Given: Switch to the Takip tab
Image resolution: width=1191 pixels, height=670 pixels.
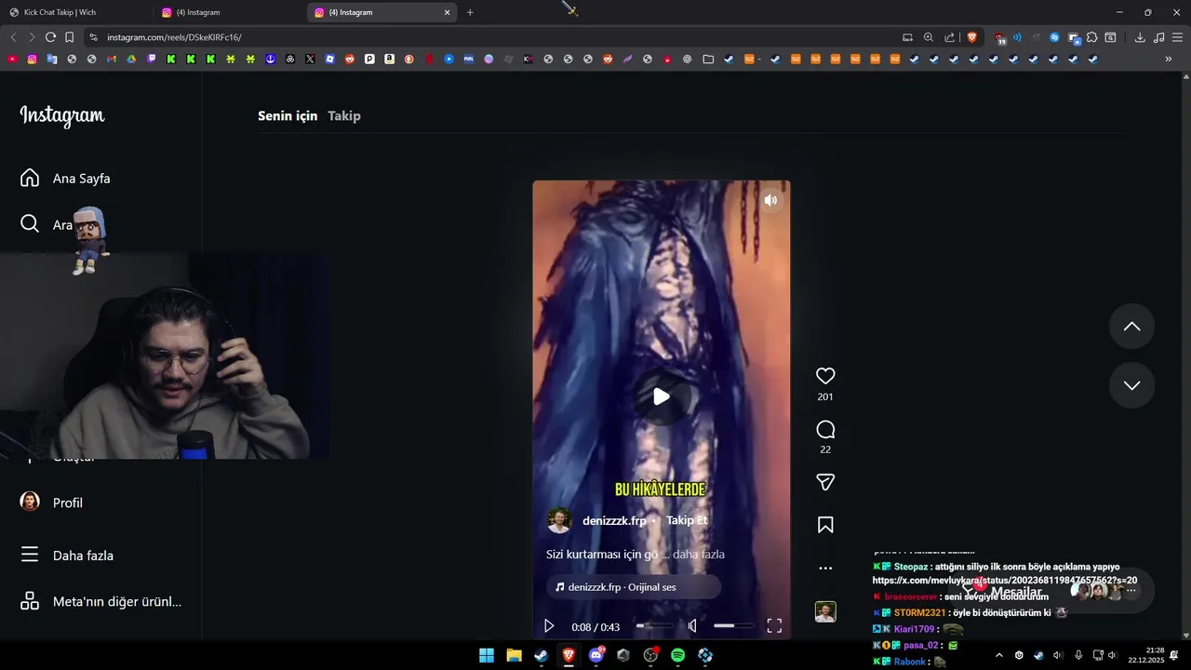Looking at the screenshot, I should coord(344,115).
